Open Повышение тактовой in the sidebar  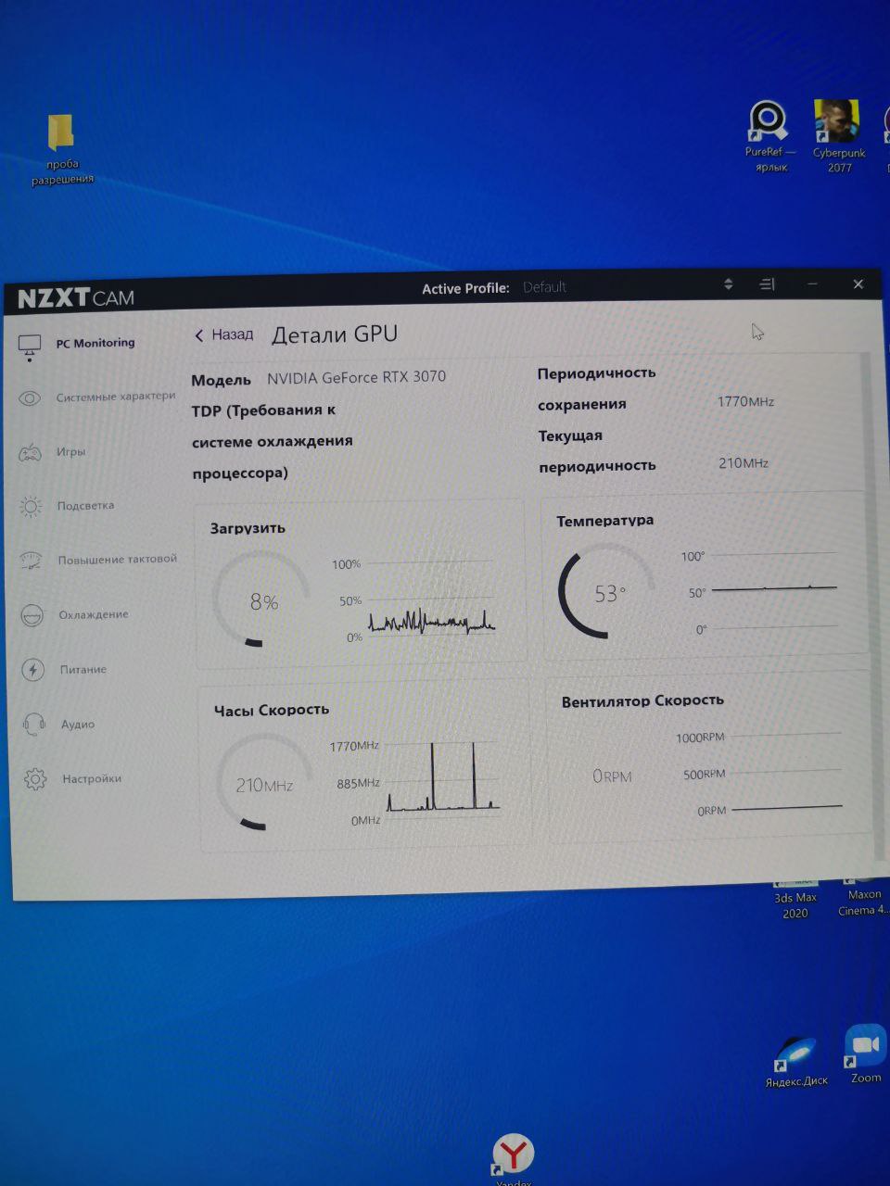[x=118, y=560]
